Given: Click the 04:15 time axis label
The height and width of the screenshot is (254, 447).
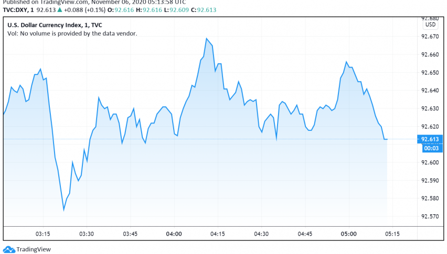Looking at the screenshot, I should coord(218,234).
